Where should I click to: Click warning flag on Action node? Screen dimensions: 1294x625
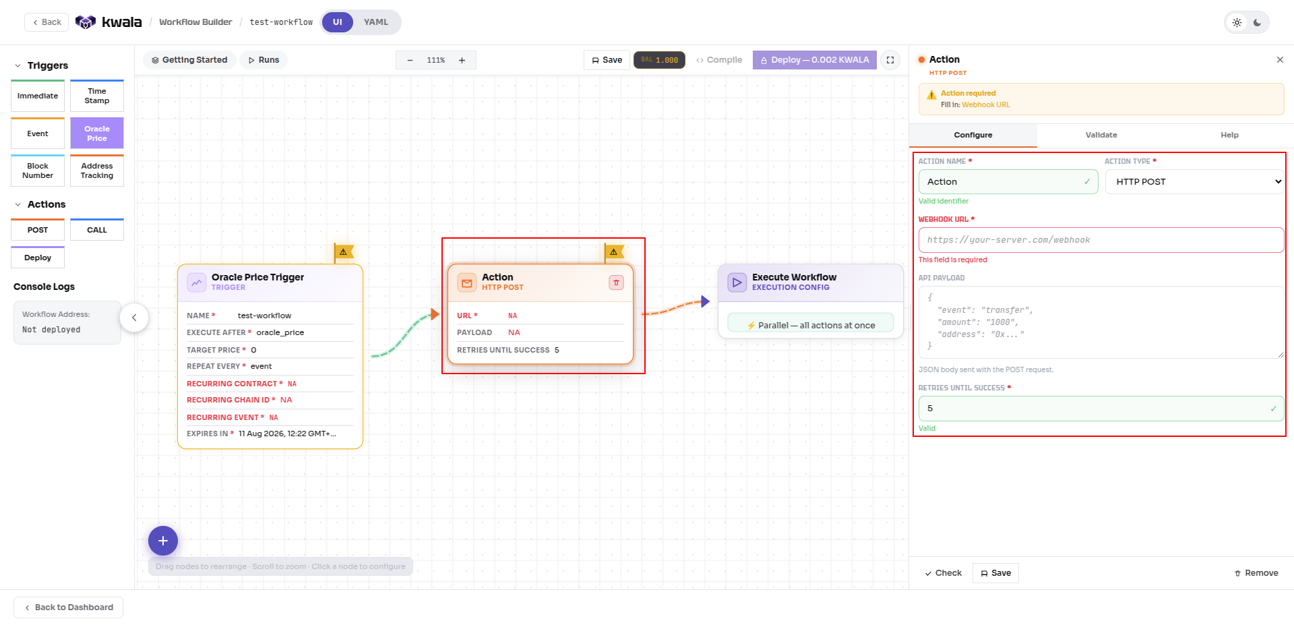[x=614, y=252]
